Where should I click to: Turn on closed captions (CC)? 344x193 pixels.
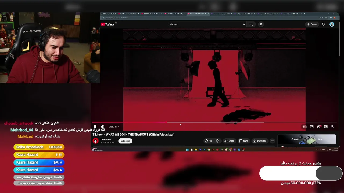coord(312,127)
